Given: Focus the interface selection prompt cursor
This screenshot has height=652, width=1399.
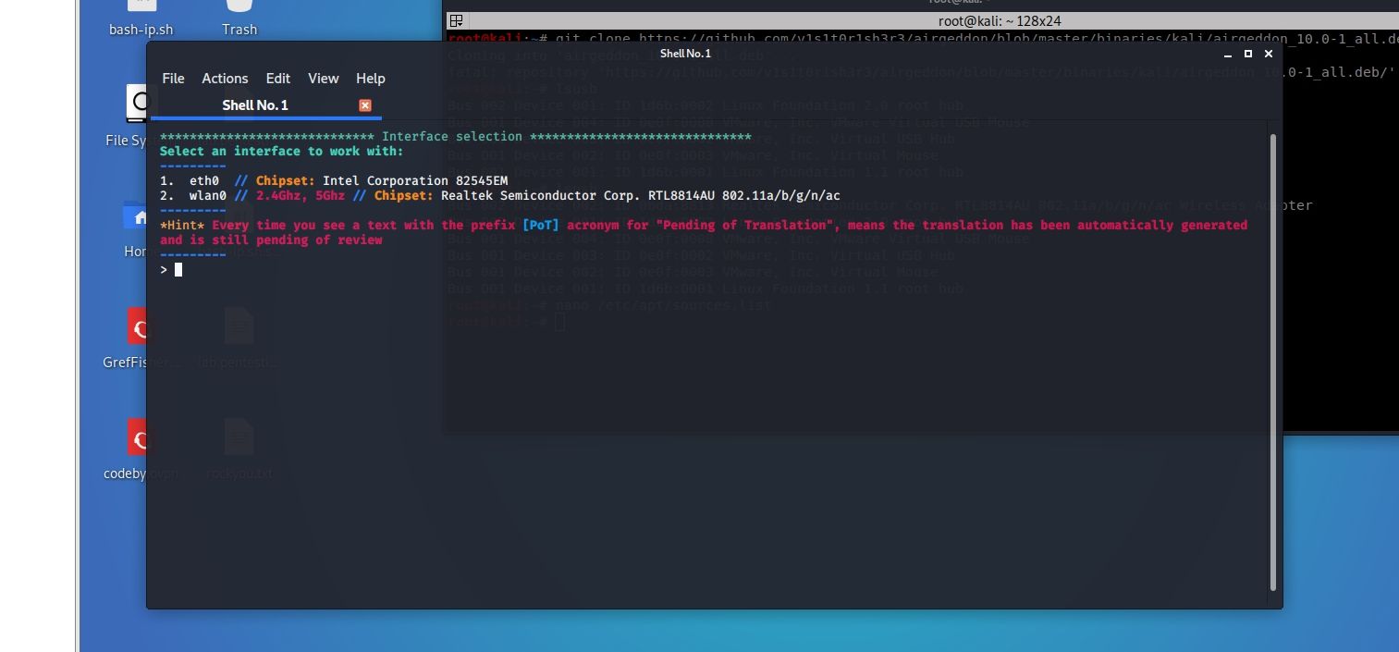Looking at the screenshot, I should pyautogui.click(x=178, y=270).
